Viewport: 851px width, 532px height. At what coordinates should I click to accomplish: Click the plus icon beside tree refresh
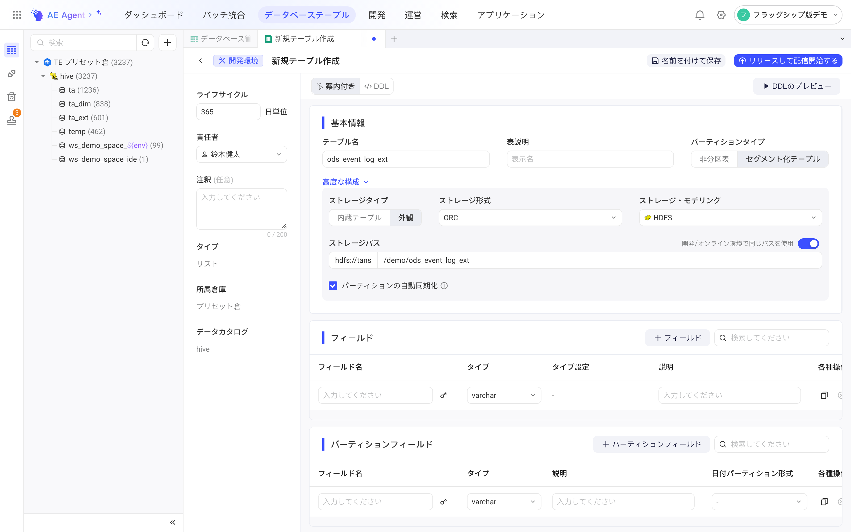coord(167,43)
